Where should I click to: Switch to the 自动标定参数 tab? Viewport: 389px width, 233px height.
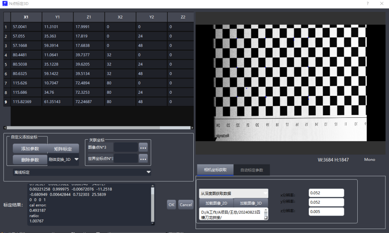coord(251,170)
